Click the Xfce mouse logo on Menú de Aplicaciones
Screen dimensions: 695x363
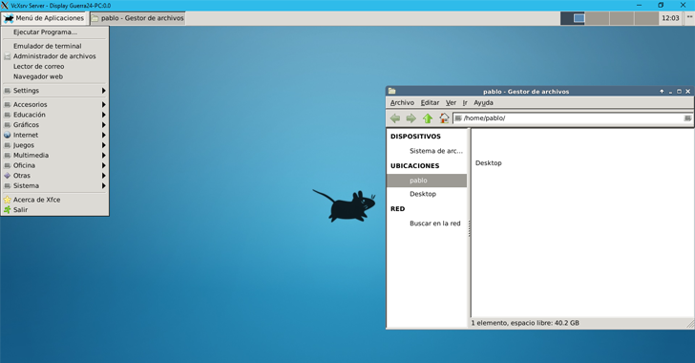pyautogui.click(x=8, y=18)
